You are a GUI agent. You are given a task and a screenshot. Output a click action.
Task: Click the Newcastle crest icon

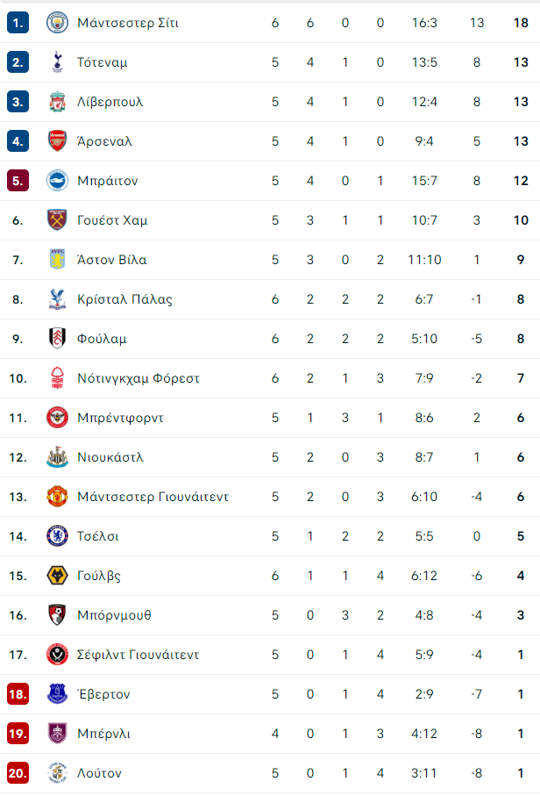point(57,457)
